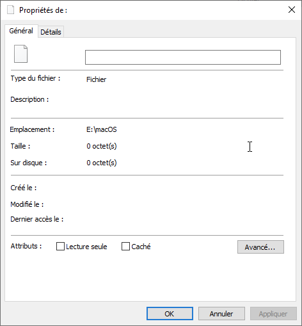Click the Fichier file type value
302x326 pixels.
click(x=96, y=79)
